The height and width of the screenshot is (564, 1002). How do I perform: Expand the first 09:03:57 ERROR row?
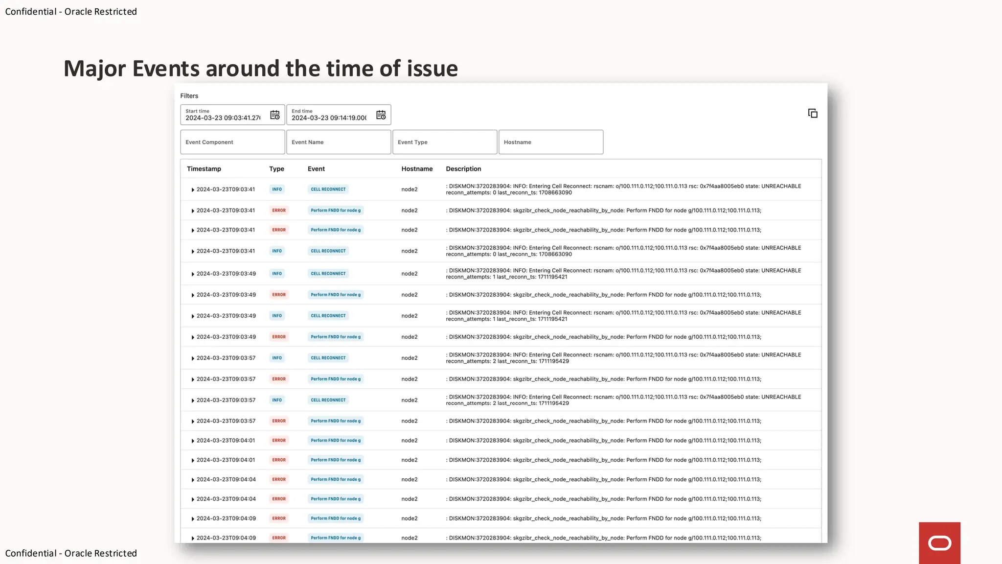click(x=193, y=379)
